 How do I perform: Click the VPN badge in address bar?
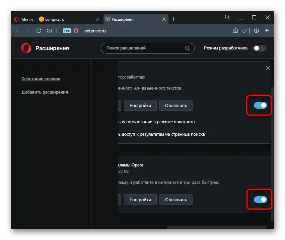click(x=67, y=31)
